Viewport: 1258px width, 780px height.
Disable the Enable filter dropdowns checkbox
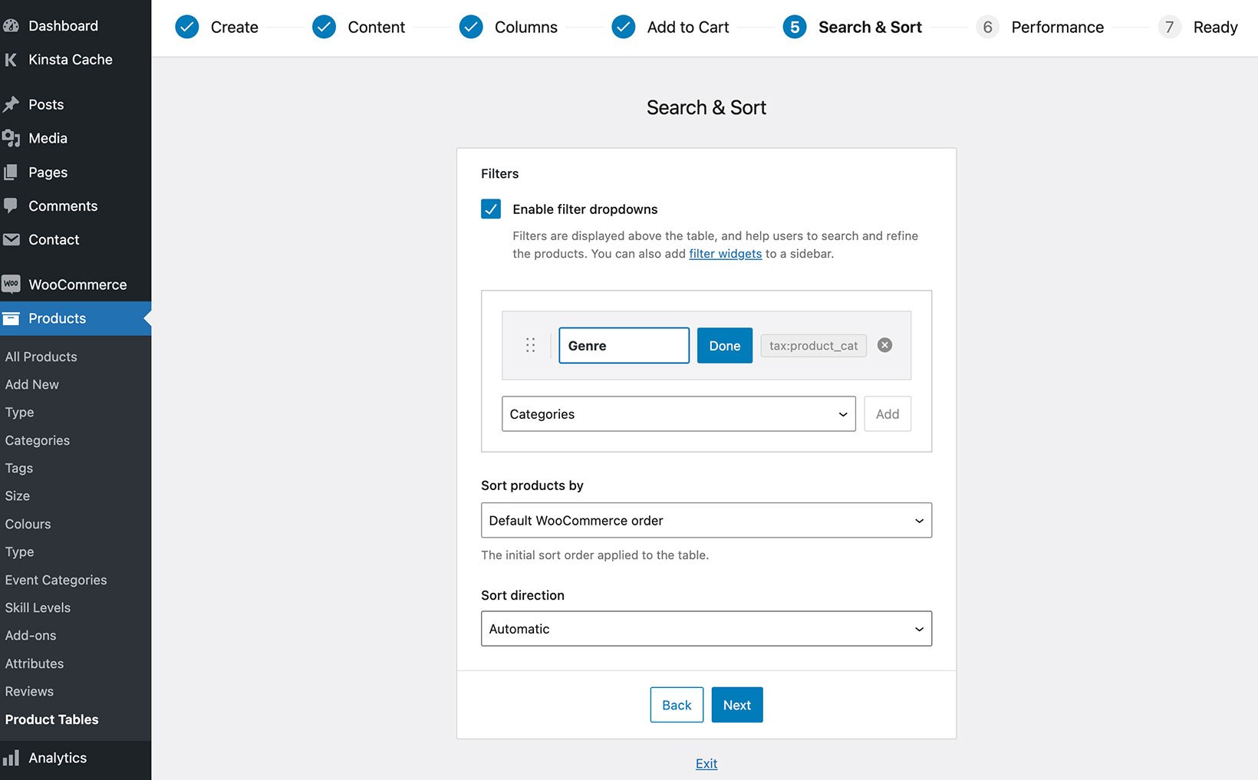click(x=491, y=209)
